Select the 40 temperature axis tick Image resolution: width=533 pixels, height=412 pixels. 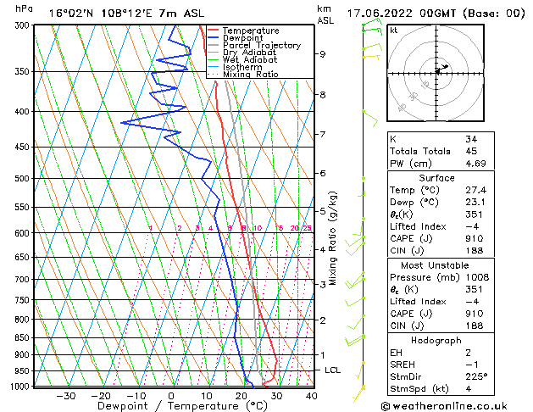311,396
